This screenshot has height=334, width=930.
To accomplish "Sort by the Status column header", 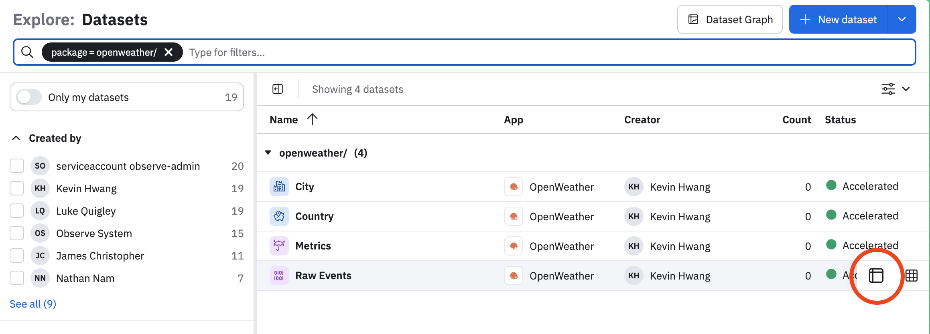I will point(840,120).
